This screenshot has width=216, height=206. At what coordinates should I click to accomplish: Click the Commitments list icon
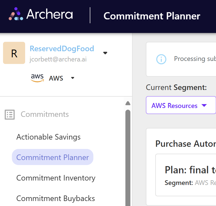point(10,114)
